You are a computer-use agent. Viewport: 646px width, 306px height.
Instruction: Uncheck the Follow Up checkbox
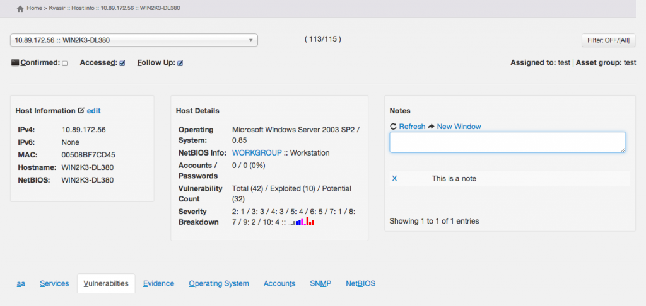pos(180,64)
